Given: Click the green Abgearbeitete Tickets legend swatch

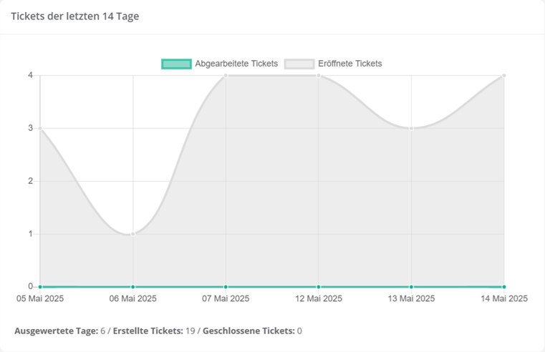Looking at the screenshot, I should 176,64.
